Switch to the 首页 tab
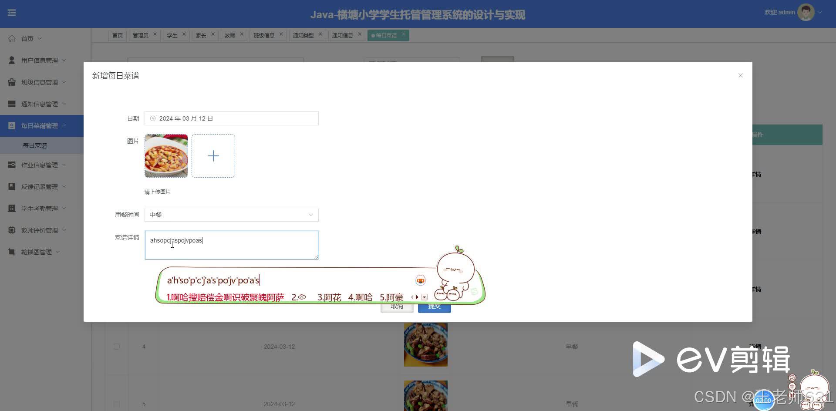This screenshot has height=411, width=836. tap(118, 35)
